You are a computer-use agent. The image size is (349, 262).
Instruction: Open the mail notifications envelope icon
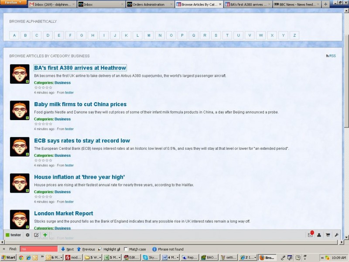tap(310, 234)
